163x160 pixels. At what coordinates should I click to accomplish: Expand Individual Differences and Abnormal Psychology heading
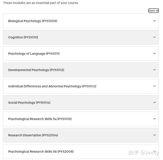click(52, 86)
